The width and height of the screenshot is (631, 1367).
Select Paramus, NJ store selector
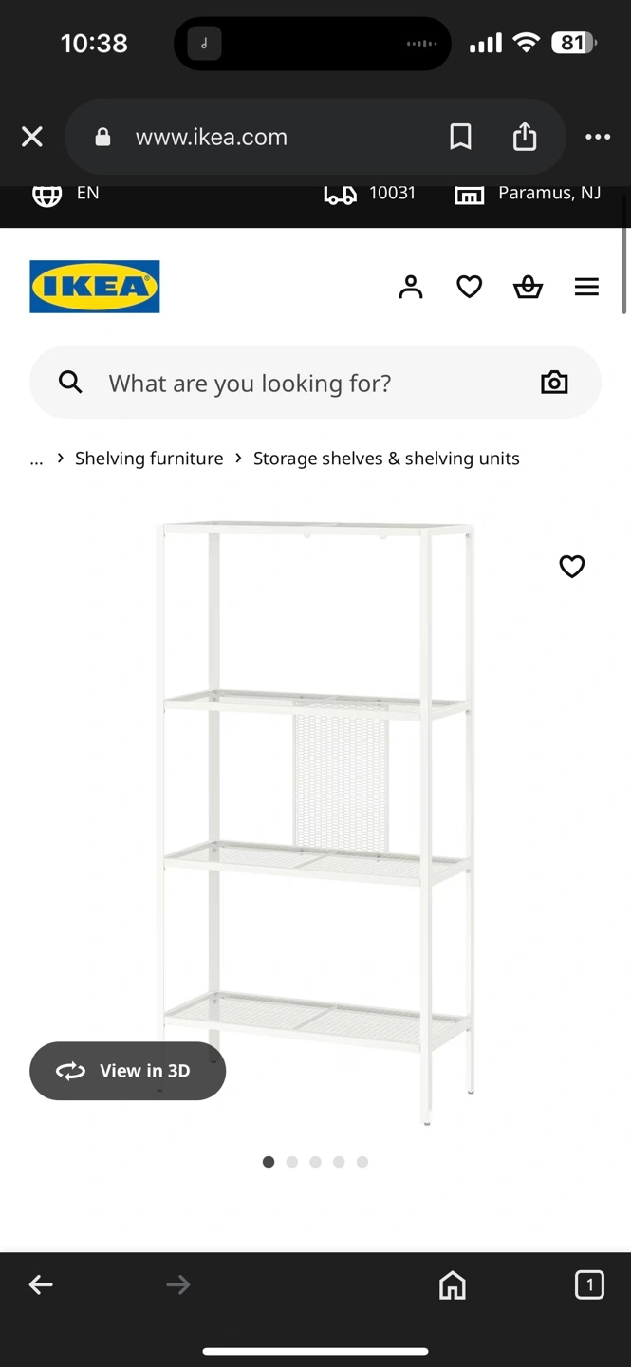pyautogui.click(x=528, y=194)
